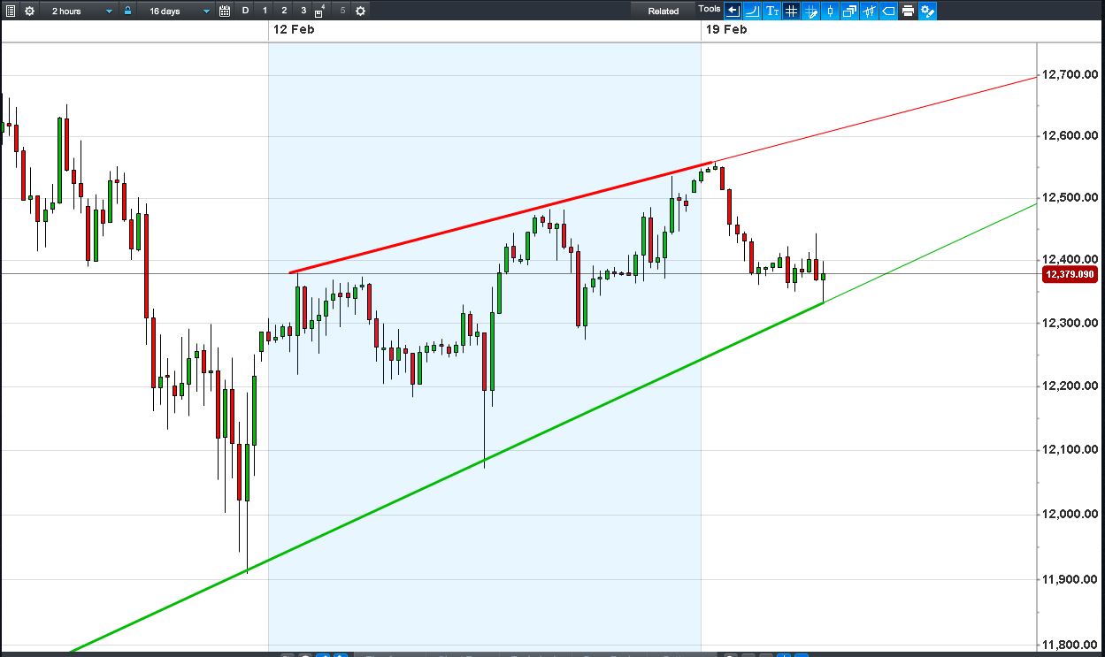Open the calendar date picker
This screenshot has height=657, width=1105.
(x=225, y=11)
